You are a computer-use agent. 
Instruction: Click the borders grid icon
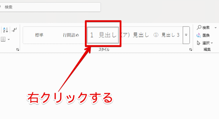point(3,39)
